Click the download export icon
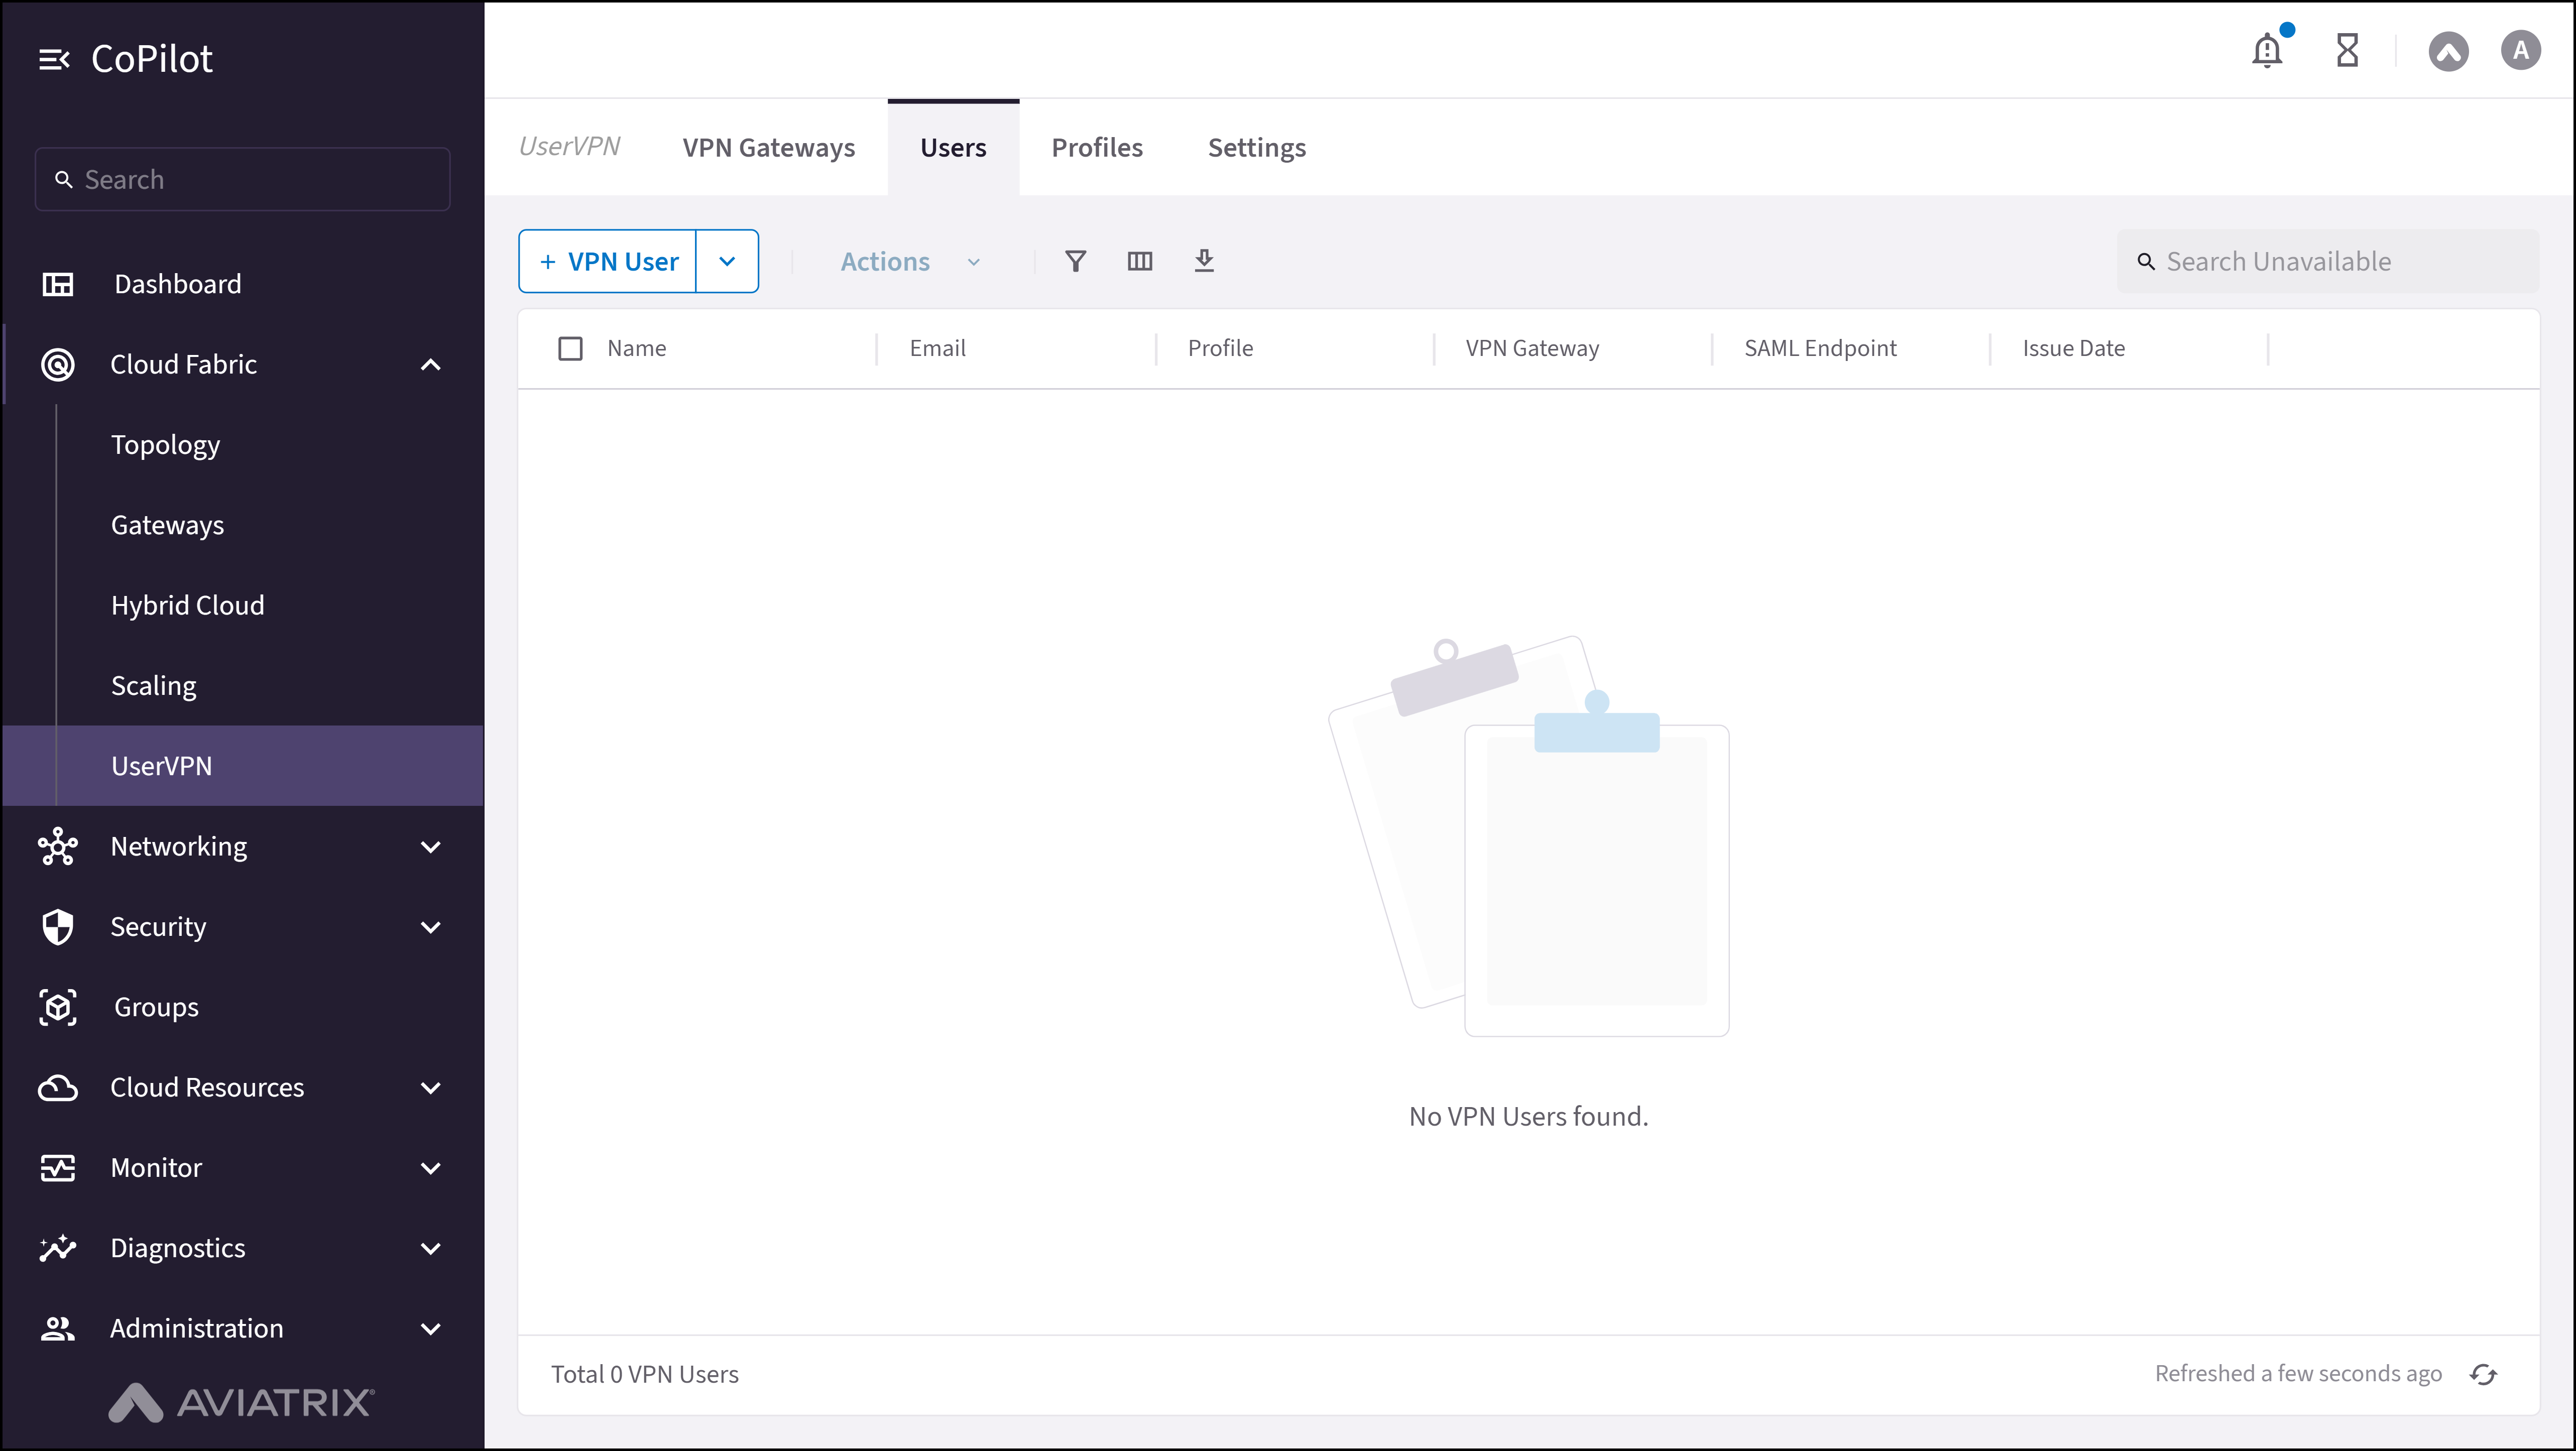2576x1451 pixels. point(1204,261)
